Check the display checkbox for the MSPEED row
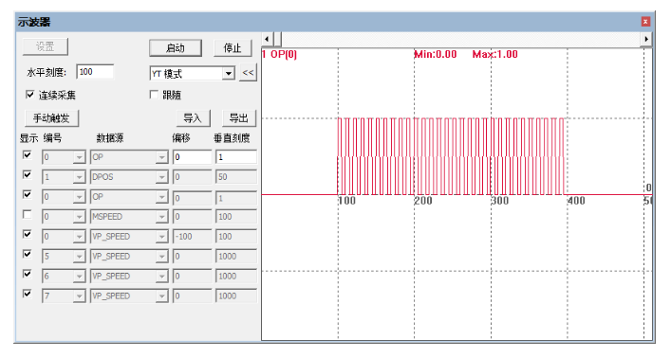Screen dimensions: 671x358 click(x=27, y=214)
